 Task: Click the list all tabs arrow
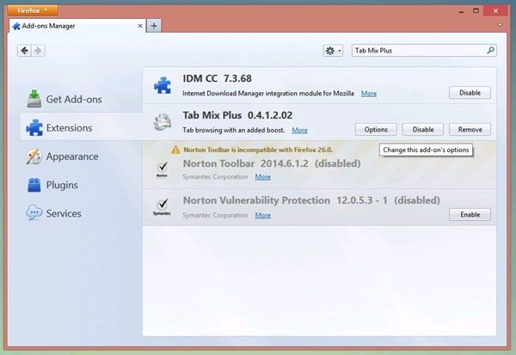500,25
